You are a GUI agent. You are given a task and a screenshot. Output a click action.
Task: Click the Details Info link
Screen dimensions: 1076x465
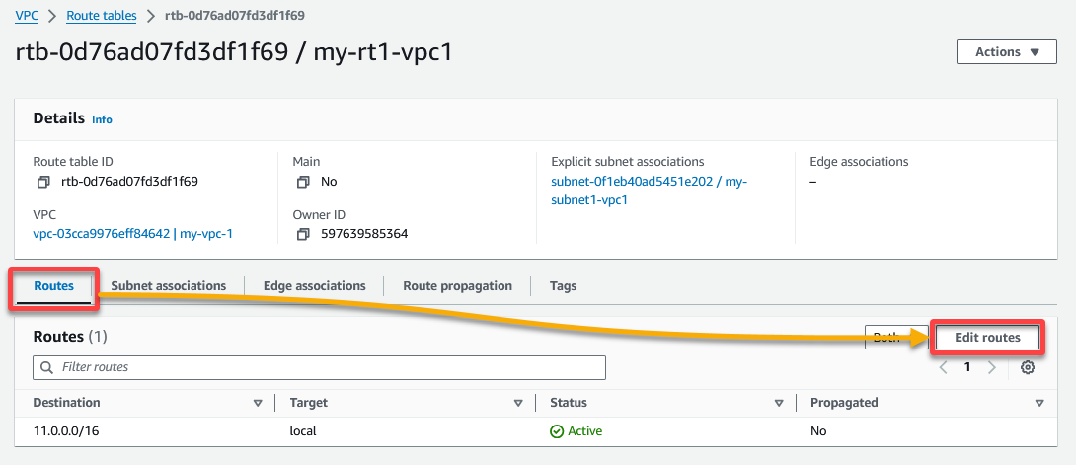coord(102,119)
